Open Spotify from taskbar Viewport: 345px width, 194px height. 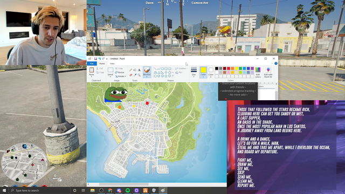(x=128, y=190)
